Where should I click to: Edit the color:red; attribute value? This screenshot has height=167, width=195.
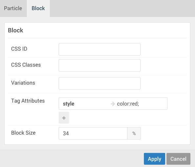128,104
